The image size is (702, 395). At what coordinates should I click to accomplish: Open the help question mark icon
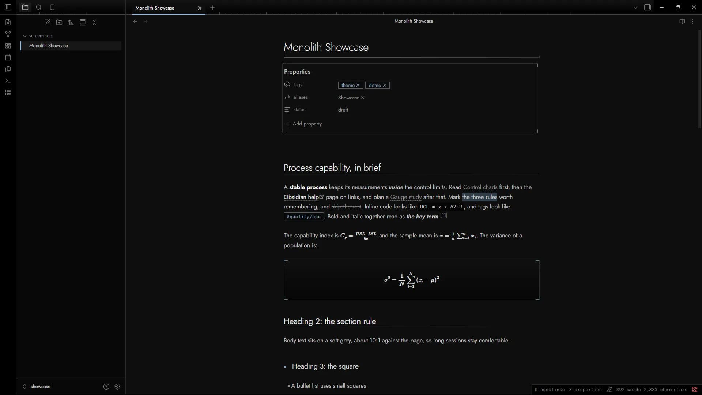point(106,387)
